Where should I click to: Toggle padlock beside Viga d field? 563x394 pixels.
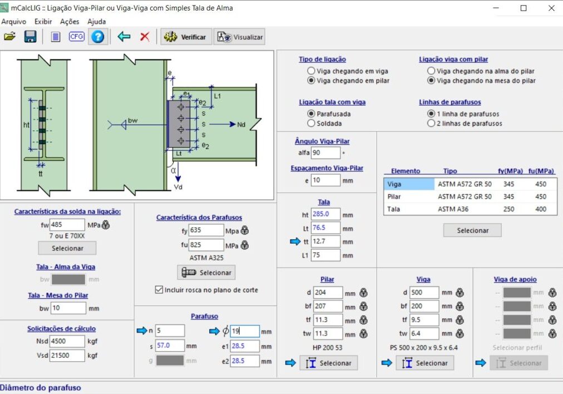click(460, 293)
